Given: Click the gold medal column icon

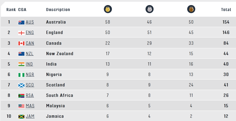Looking at the screenshot, I should 108,9.
